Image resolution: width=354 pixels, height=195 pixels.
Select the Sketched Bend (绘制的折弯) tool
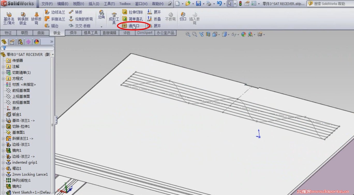[81, 19]
